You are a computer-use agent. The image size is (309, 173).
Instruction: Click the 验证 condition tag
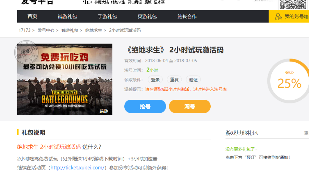(193, 79)
